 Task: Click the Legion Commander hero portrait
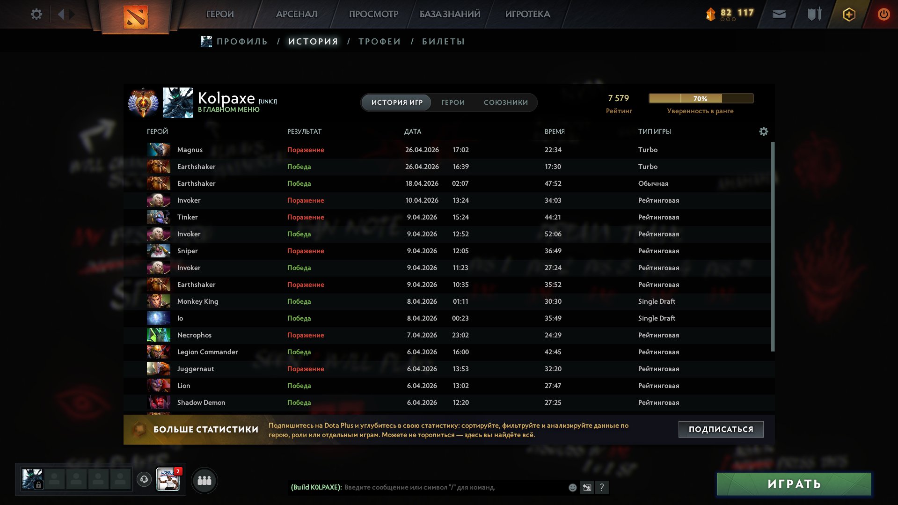pos(159,352)
